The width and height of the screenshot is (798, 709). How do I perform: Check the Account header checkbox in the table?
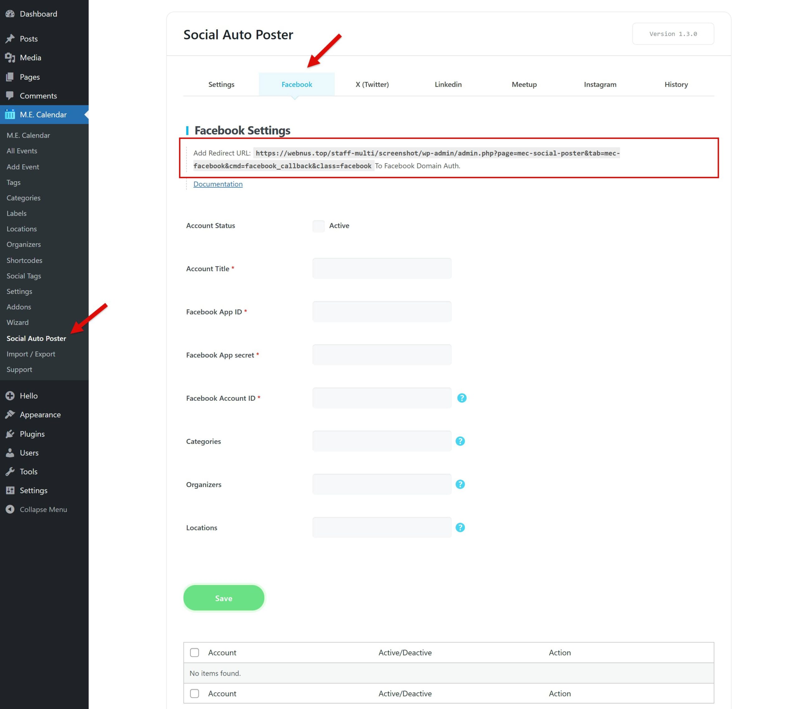point(194,652)
